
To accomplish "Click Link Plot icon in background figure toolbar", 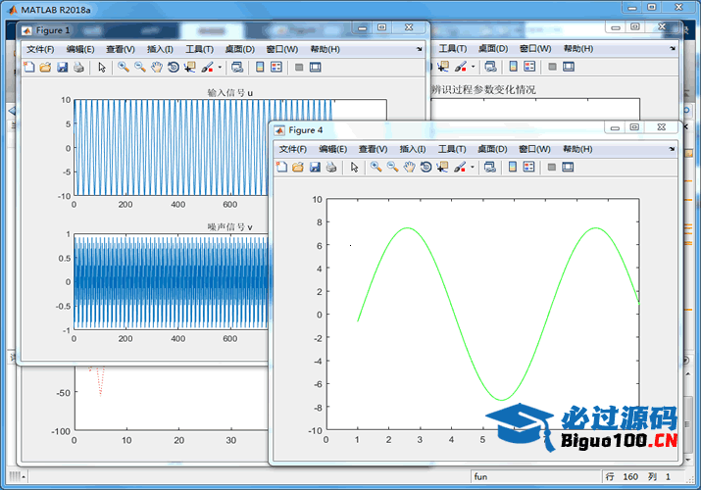I will coord(490,67).
